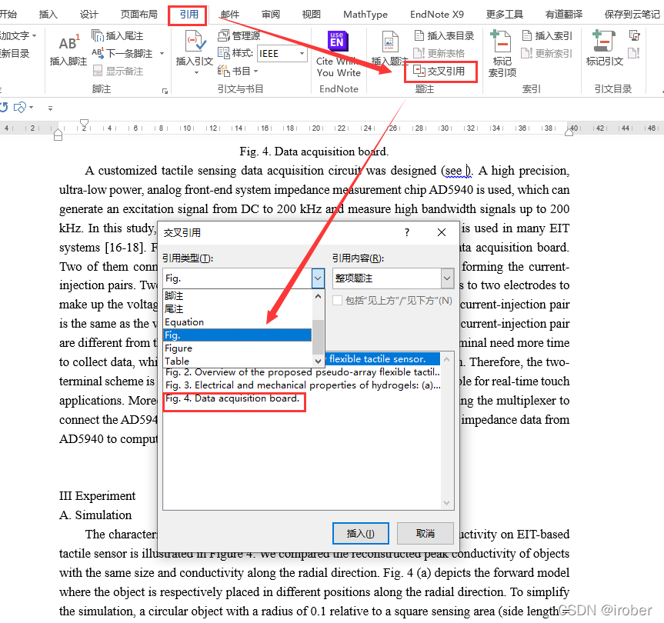Open 管理源 (Manage Sources)
The width and height of the screenshot is (664, 623).
(x=239, y=35)
